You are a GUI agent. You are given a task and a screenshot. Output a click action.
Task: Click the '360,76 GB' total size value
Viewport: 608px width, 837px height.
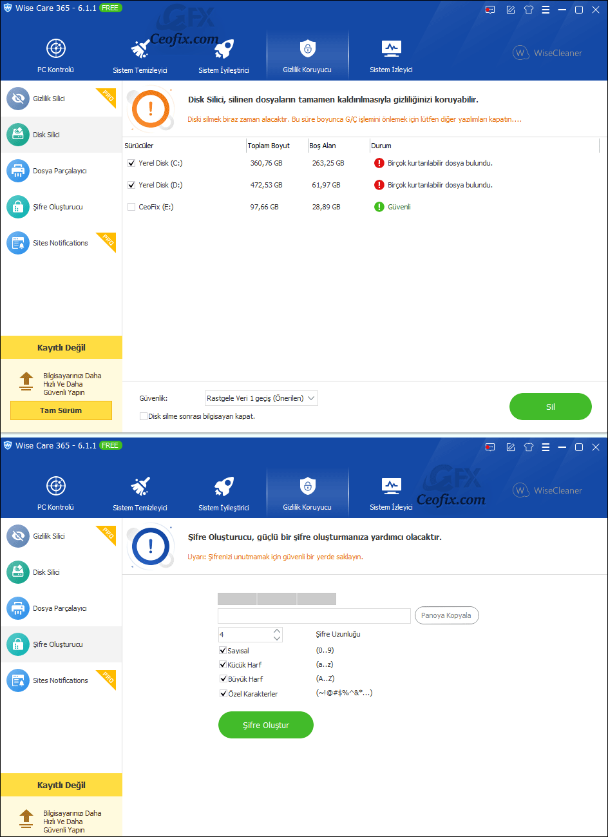267,163
